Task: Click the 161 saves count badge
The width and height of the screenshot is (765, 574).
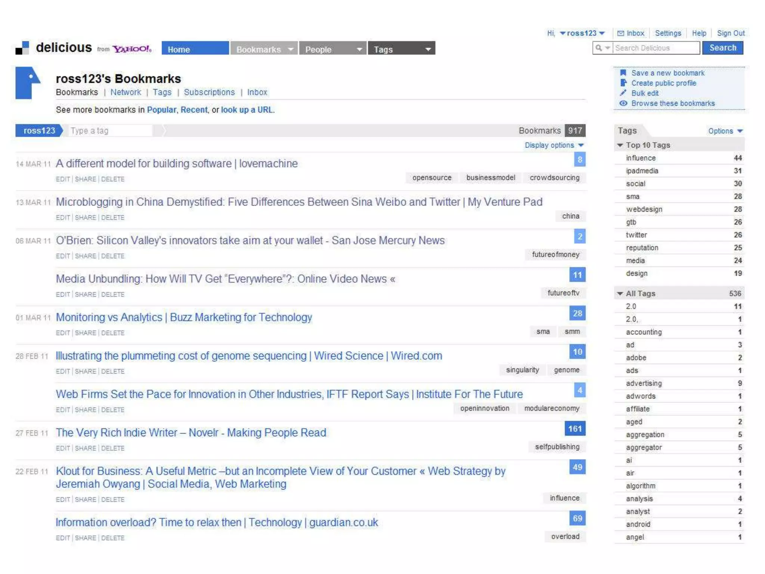Action: pyautogui.click(x=575, y=429)
